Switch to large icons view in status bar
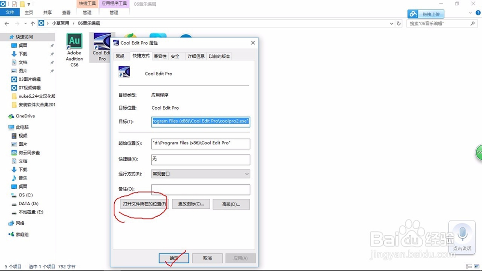 477,266
